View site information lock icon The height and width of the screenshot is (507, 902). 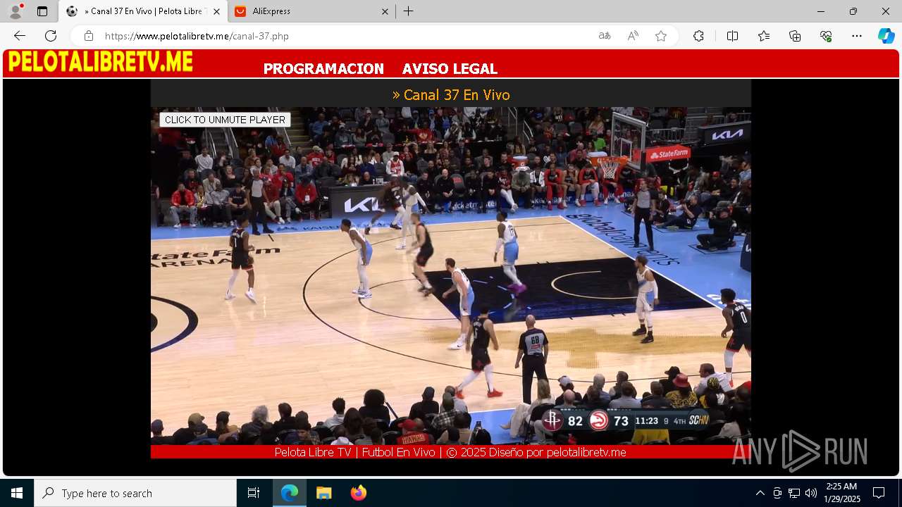(x=88, y=36)
